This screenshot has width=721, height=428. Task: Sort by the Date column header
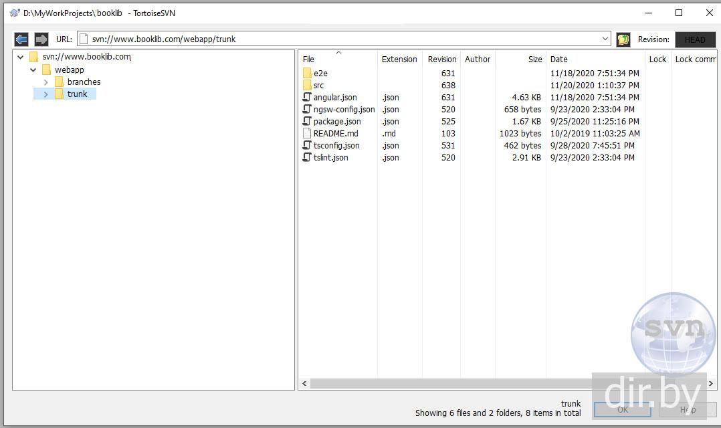(558, 60)
